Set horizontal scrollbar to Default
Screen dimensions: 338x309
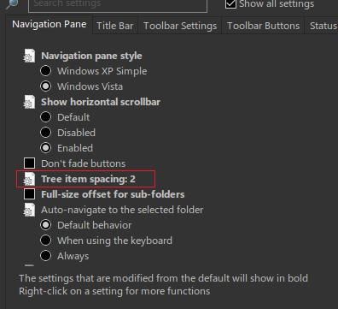click(x=46, y=117)
